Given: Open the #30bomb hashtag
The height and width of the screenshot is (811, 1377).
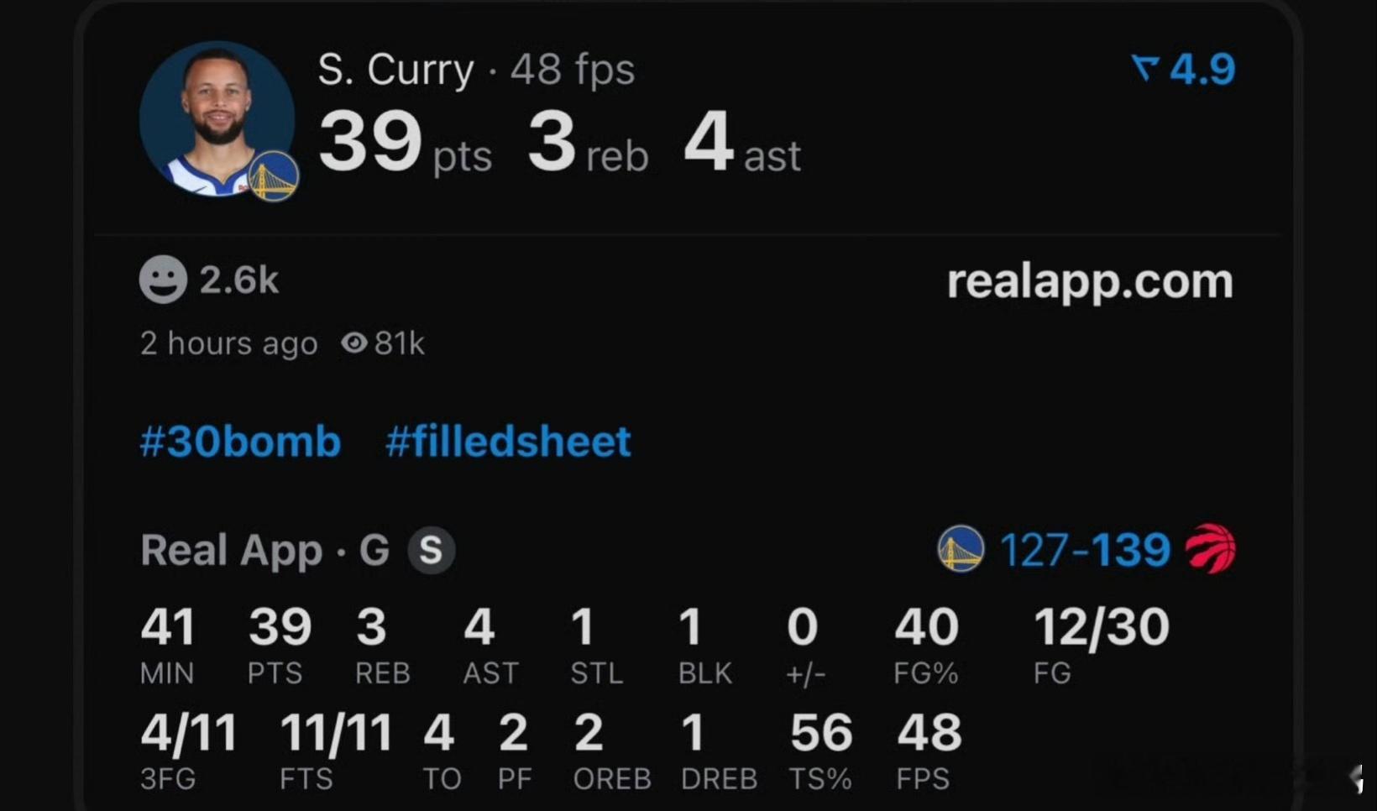Looking at the screenshot, I should tap(240, 442).
